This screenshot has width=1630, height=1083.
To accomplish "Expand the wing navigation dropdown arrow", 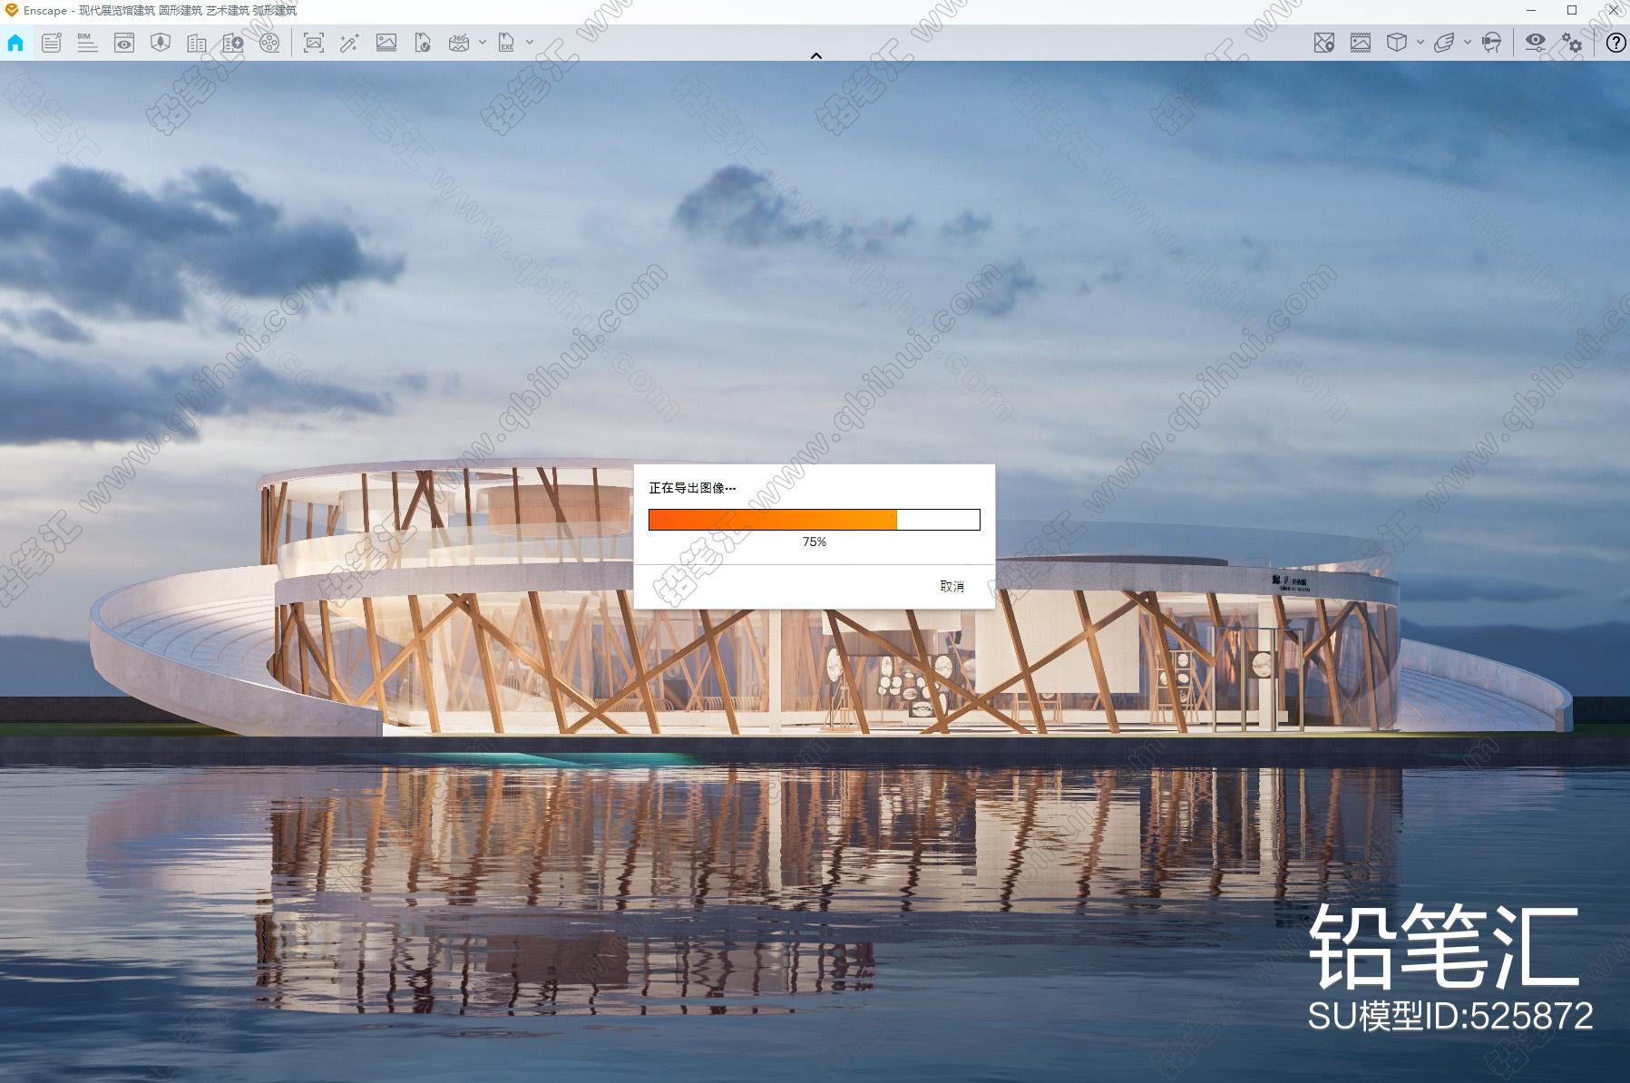I will click(x=1468, y=43).
